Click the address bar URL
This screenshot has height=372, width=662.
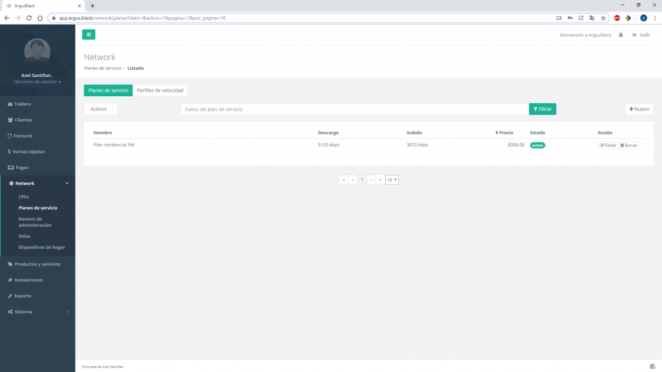[142, 18]
